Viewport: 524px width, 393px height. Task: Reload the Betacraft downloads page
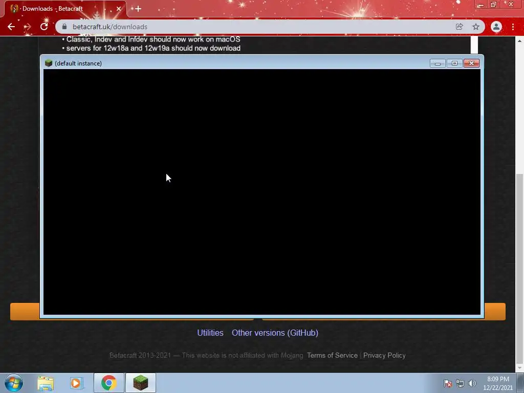tap(44, 27)
